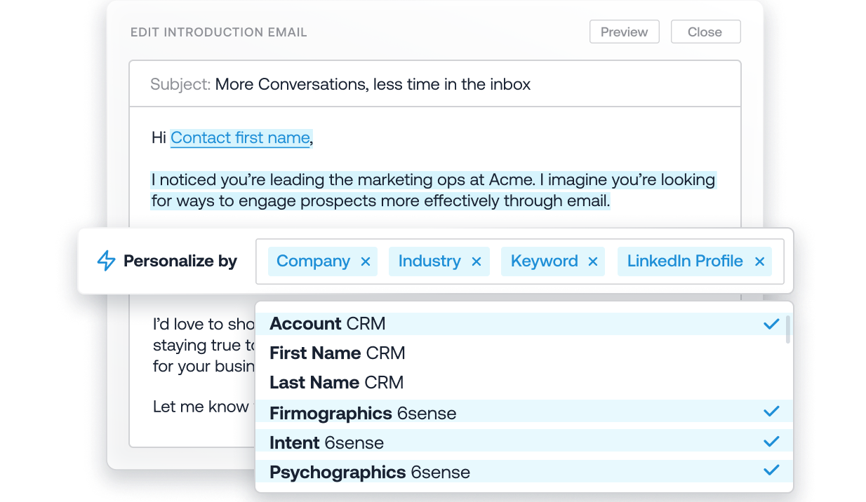
Task: Deselect the Account CRM option
Action: 524,323
